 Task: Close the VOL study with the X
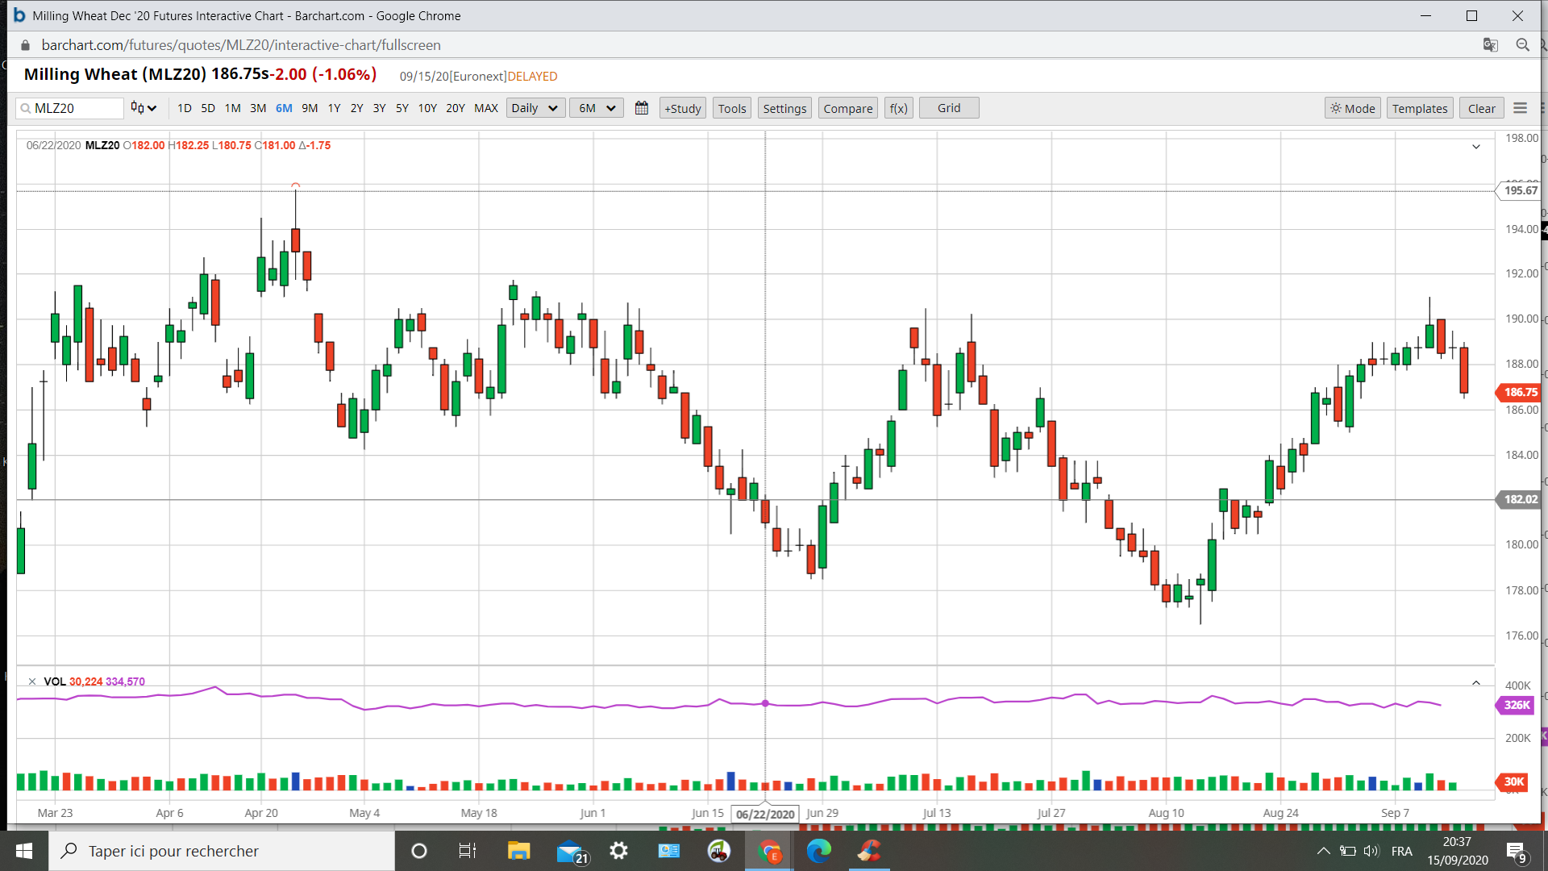click(x=32, y=681)
